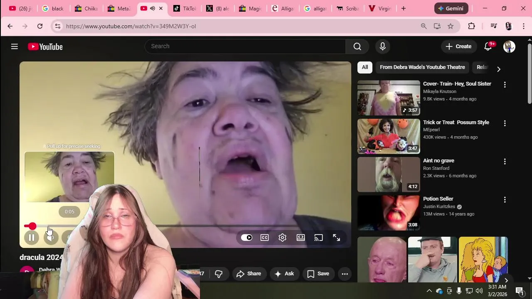Go back with browser back arrow

(10, 26)
